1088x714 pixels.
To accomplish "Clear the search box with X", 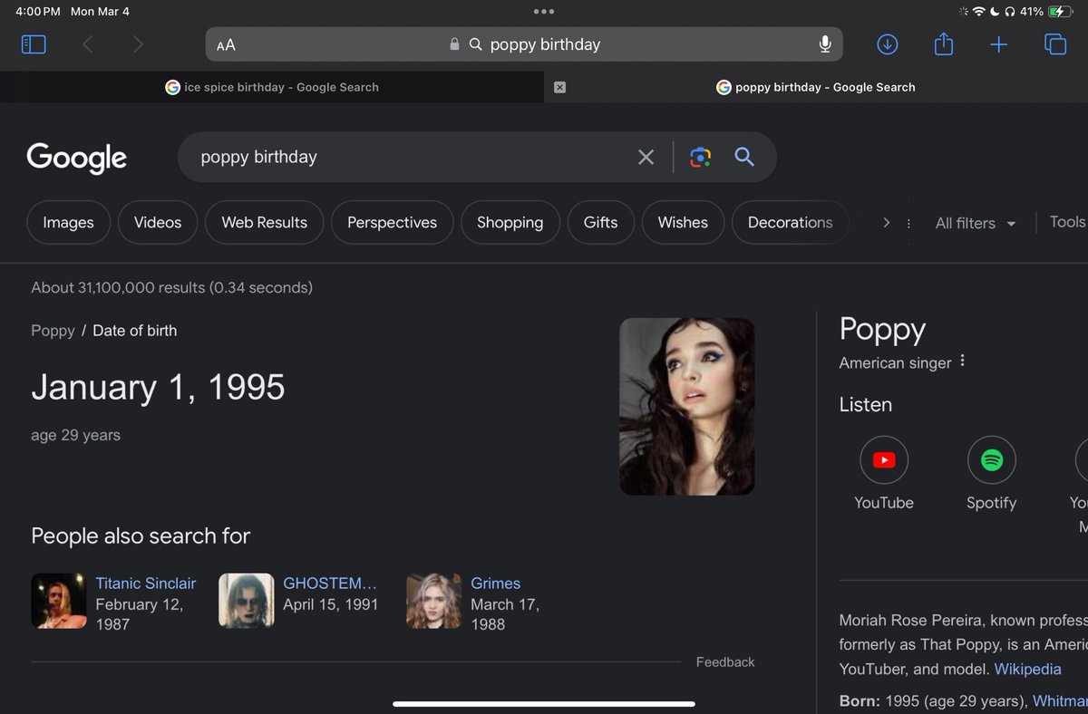I will pyautogui.click(x=646, y=157).
